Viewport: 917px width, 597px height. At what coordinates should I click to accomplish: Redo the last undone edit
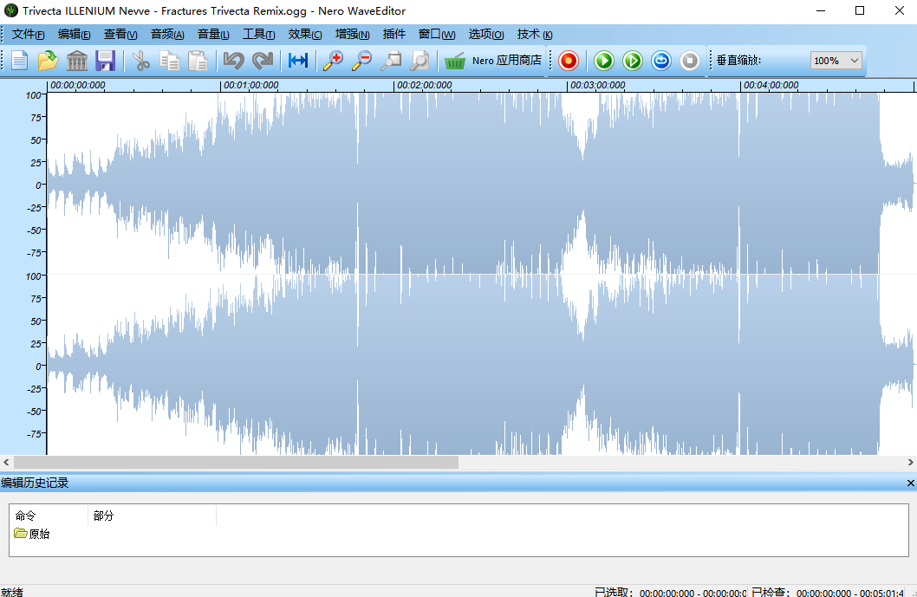tap(262, 61)
